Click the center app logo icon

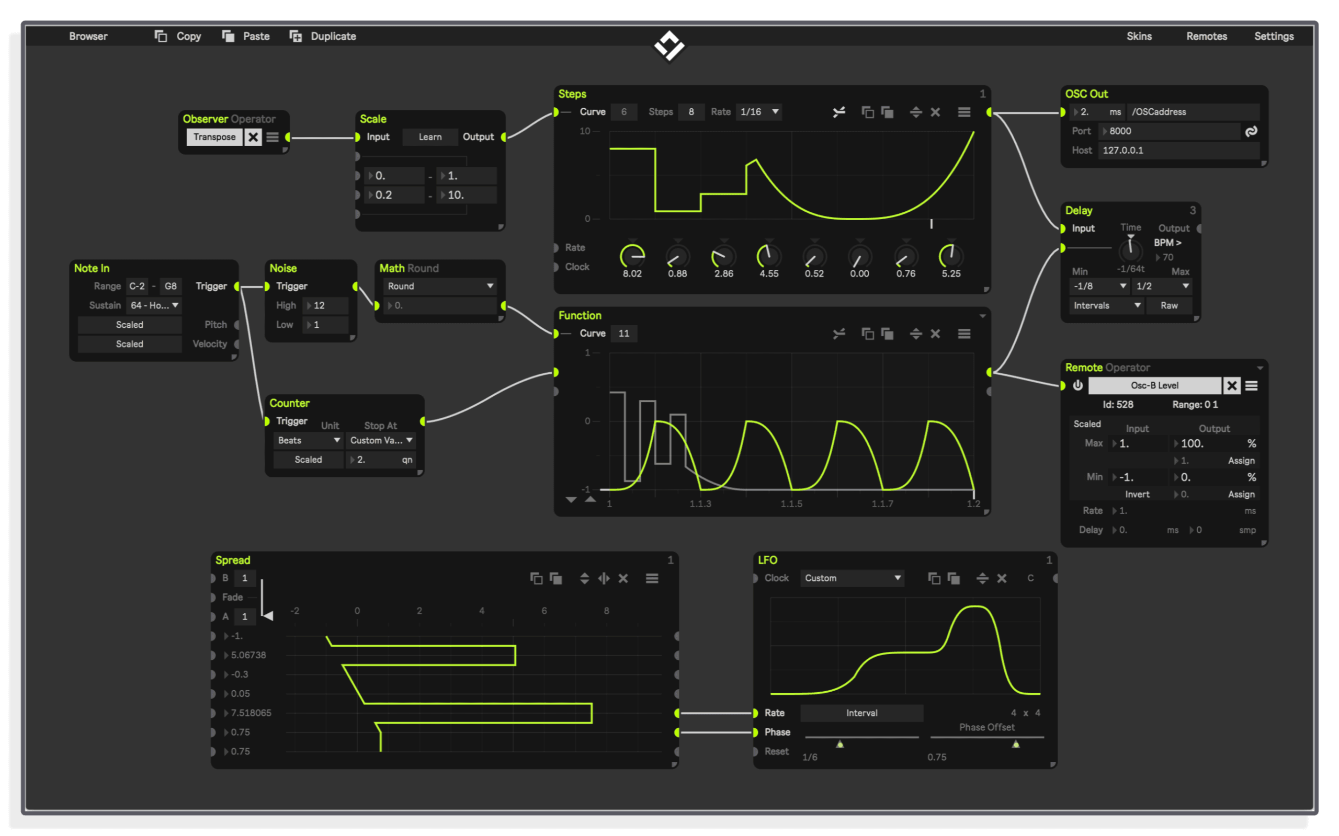tap(669, 47)
